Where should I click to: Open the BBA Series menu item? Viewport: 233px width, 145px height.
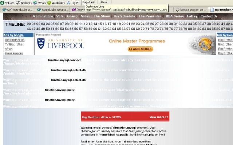click(x=175, y=16)
